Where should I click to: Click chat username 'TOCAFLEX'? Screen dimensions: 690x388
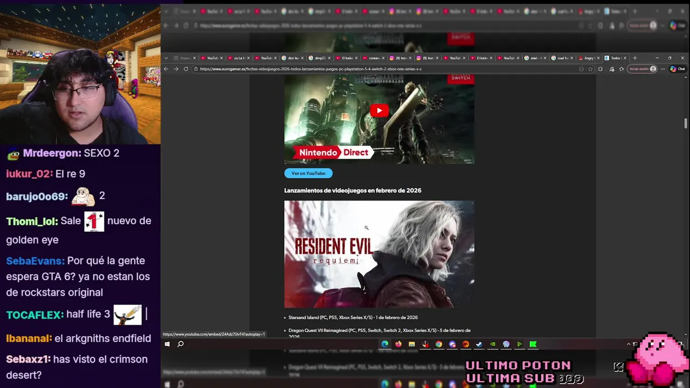[35, 315]
